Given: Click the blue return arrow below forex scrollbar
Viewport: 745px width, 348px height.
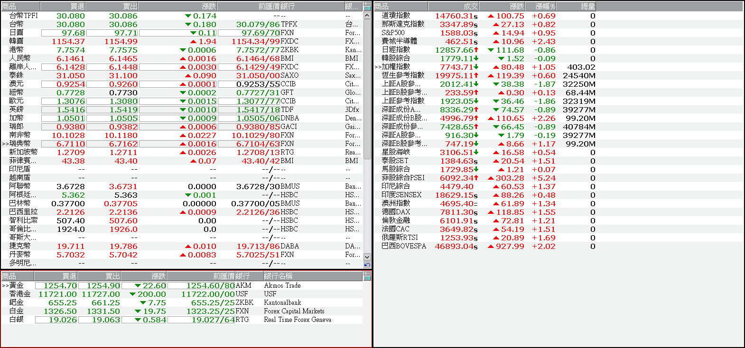Looking at the screenshot, I should [367, 265].
